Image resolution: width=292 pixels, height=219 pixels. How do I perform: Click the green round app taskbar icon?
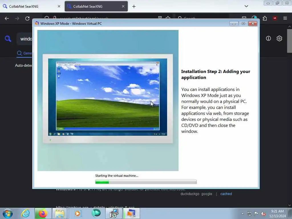coord(96,213)
